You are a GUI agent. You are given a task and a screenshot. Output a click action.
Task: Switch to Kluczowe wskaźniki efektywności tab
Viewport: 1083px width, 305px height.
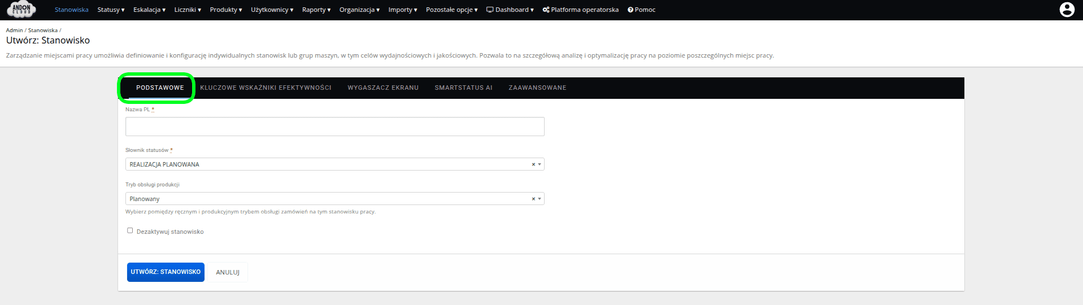coord(266,88)
